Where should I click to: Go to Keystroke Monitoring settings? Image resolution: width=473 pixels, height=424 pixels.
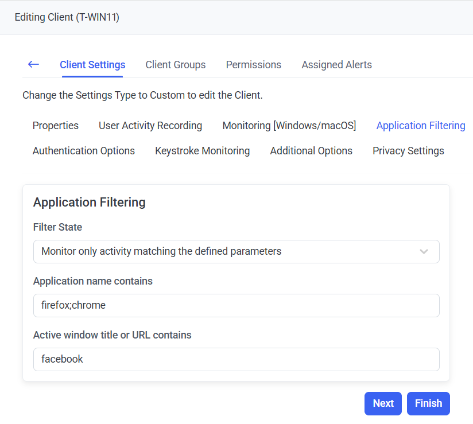tap(203, 151)
